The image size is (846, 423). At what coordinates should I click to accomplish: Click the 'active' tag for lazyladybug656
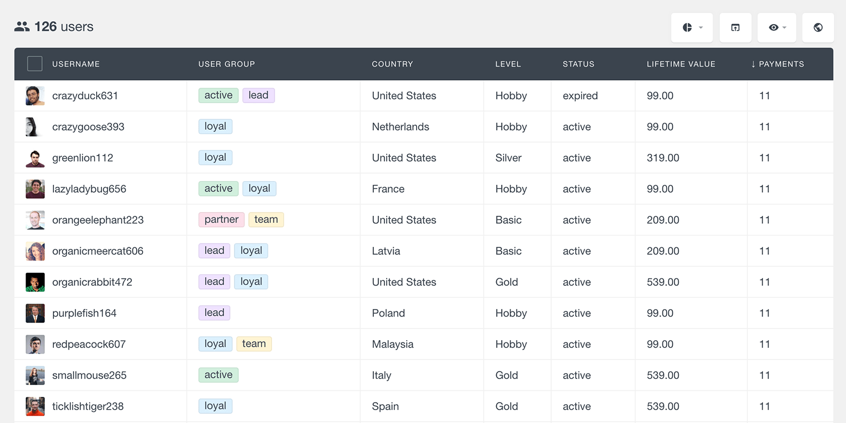[x=218, y=188]
